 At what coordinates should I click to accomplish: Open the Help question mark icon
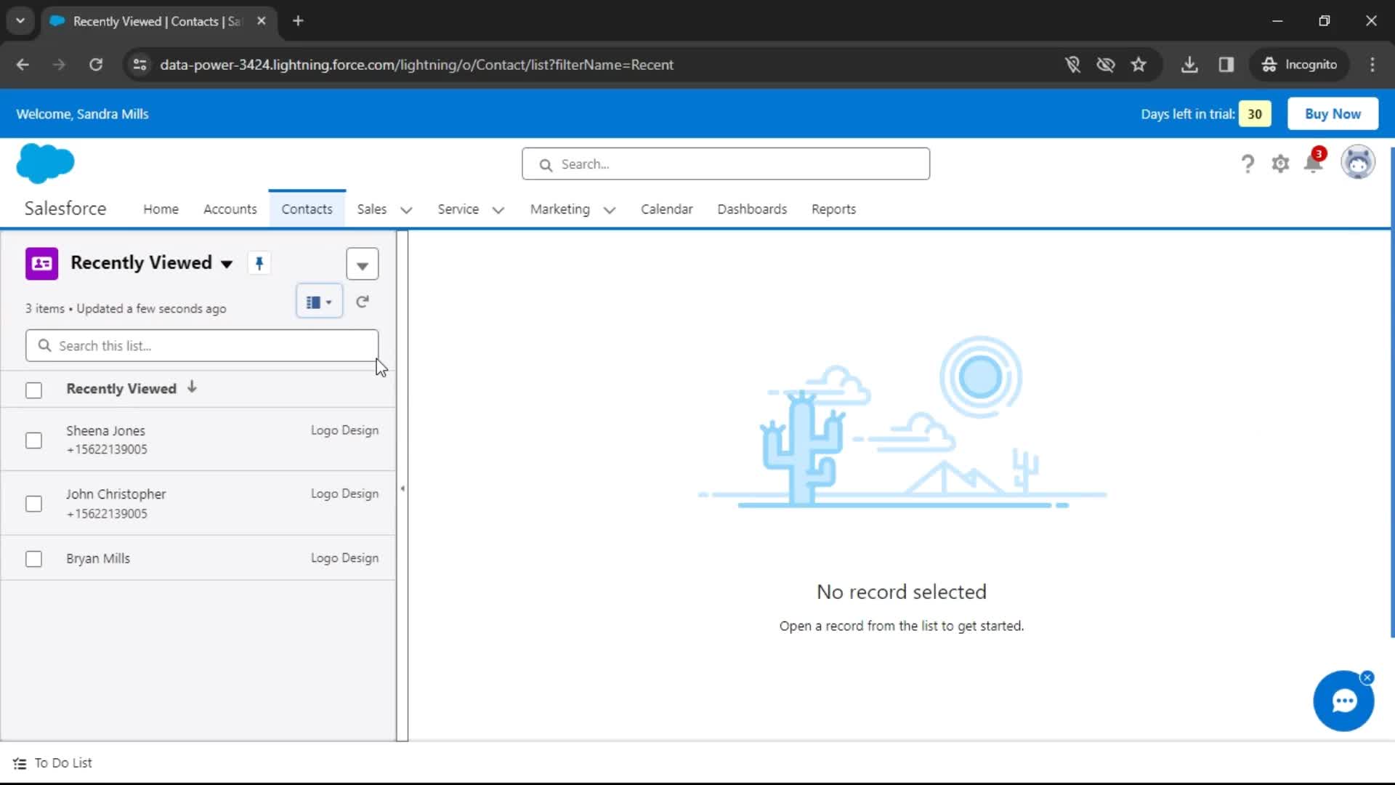click(x=1248, y=164)
